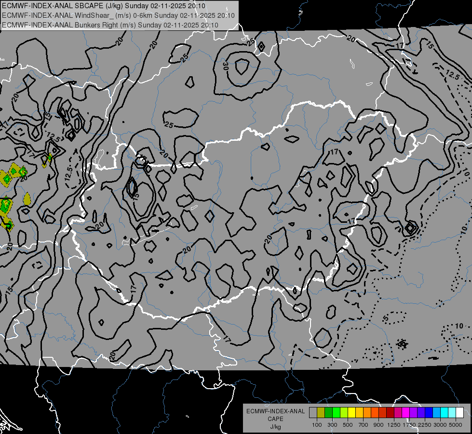Click the legend value 900
472x434 pixels.
378,425
